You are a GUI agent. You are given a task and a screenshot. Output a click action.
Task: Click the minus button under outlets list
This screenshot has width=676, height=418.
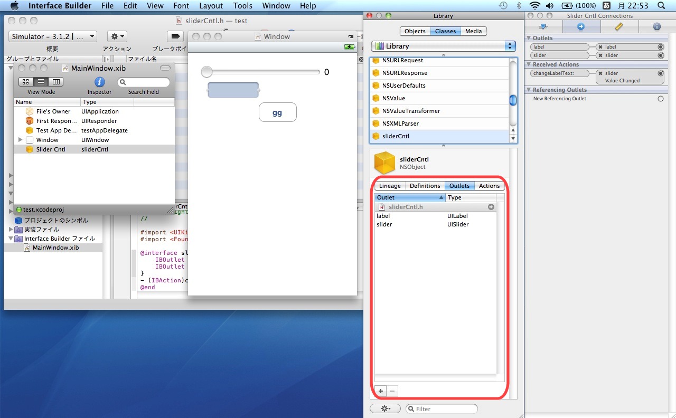tap(392, 391)
